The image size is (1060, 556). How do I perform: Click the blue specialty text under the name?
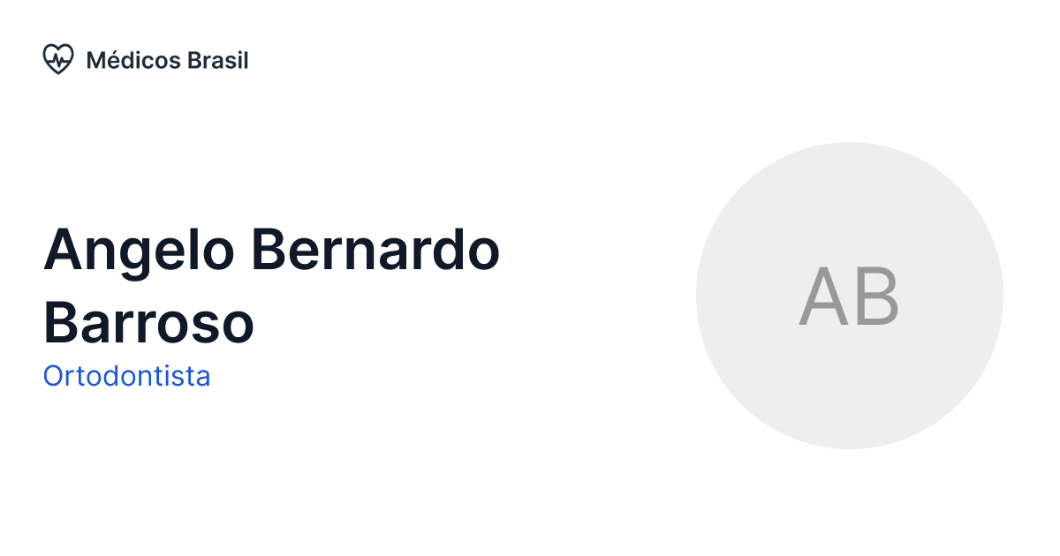tap(126, 377)
